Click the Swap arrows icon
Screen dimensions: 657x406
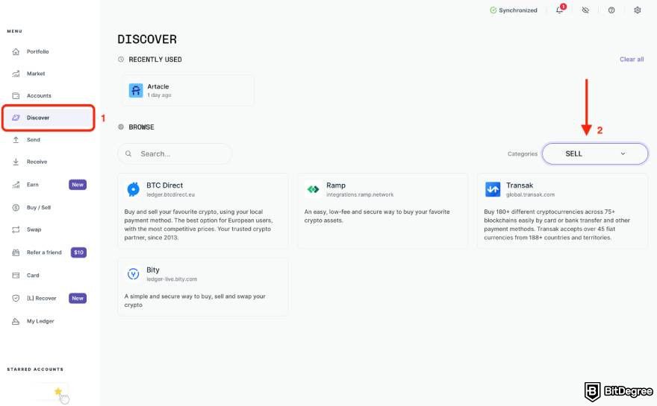pos(16,229)
